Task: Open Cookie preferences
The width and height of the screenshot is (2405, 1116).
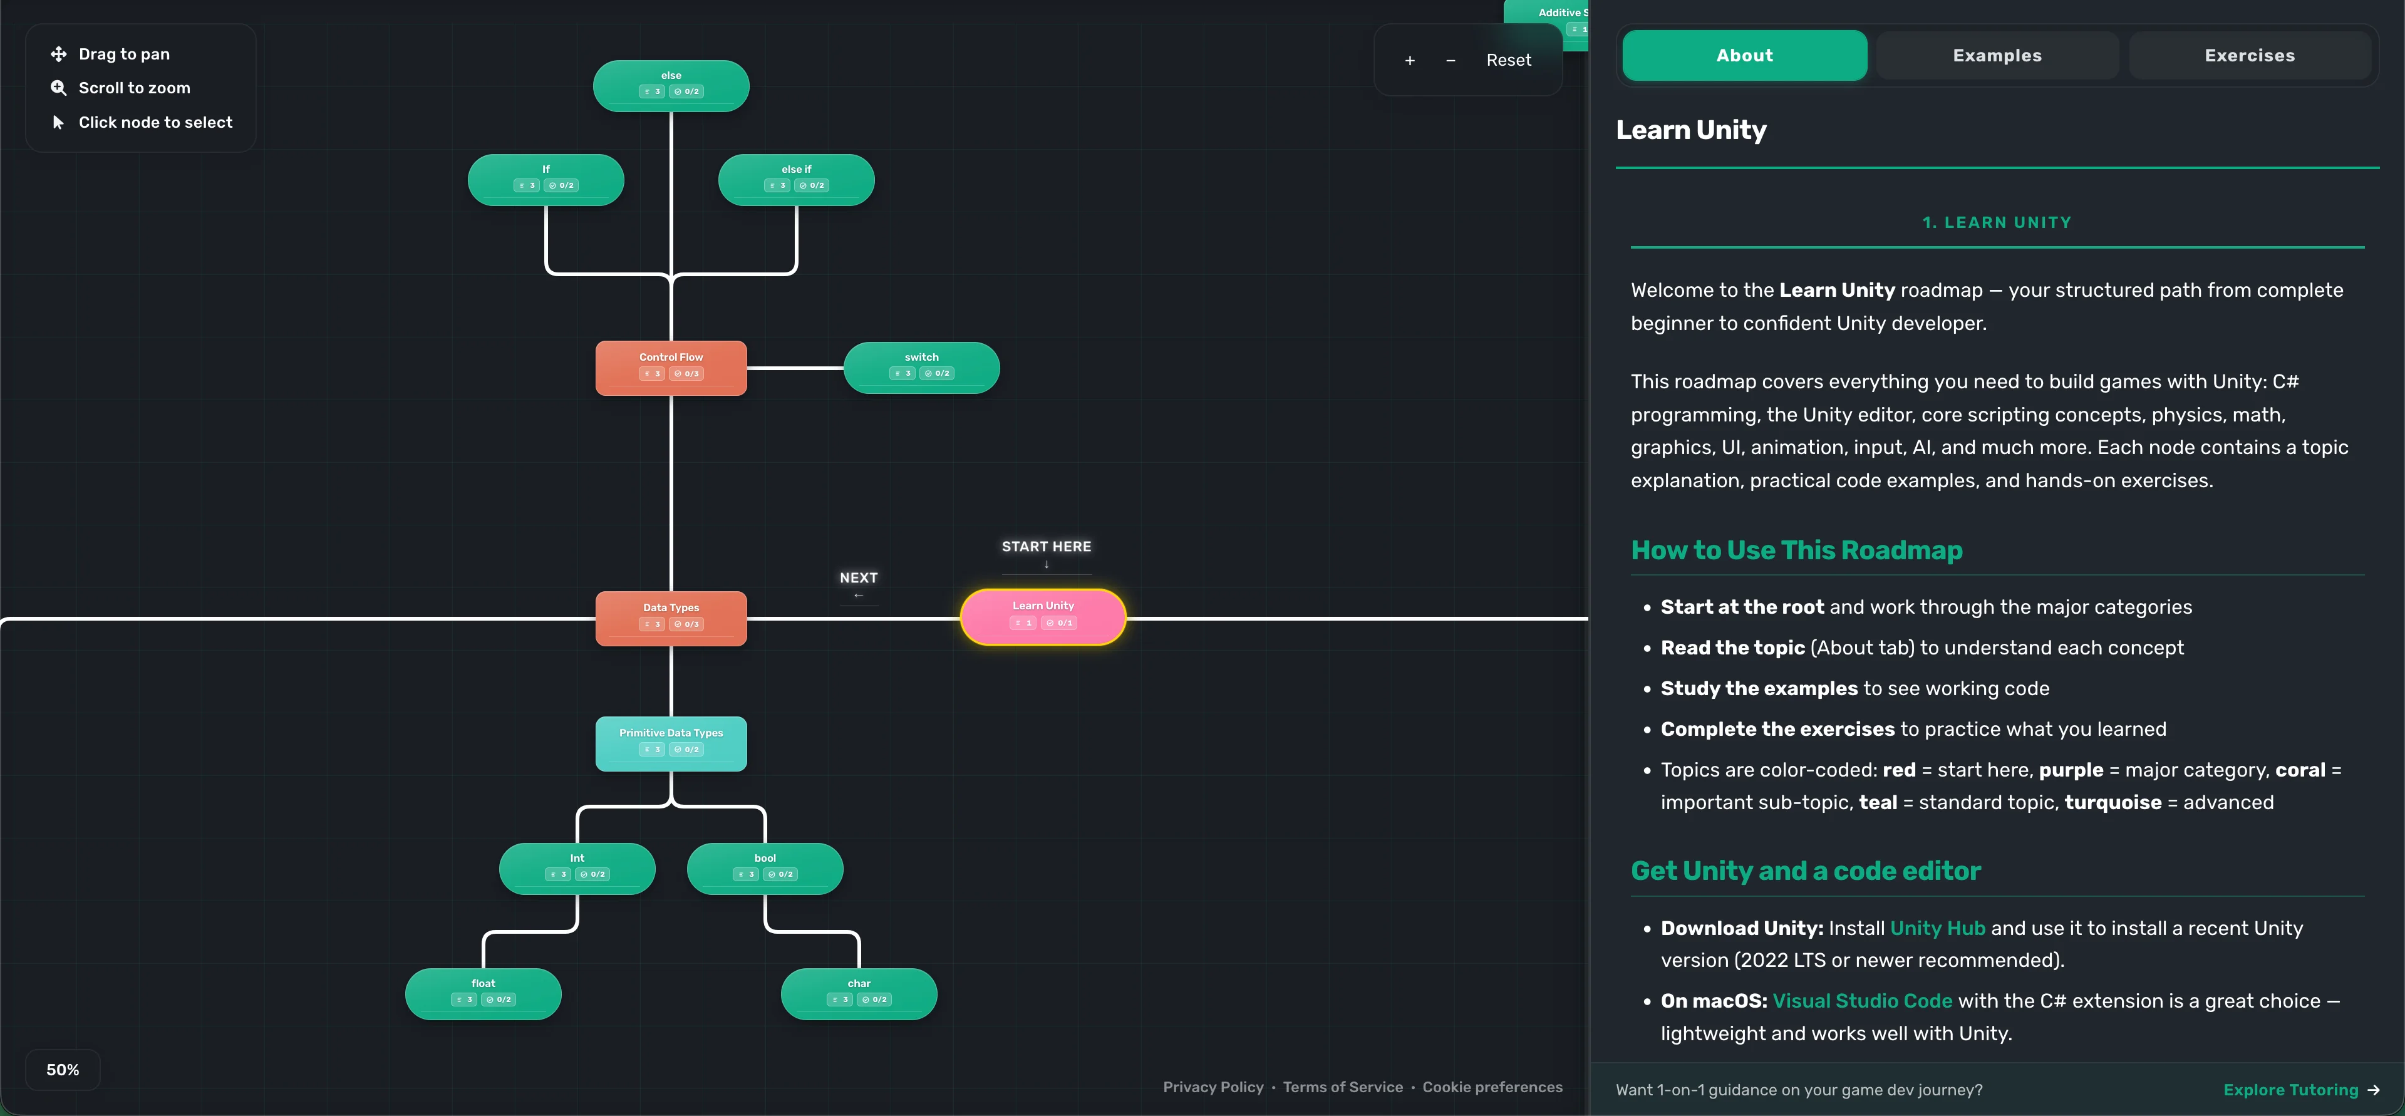Action: tap(1492, 1087)
